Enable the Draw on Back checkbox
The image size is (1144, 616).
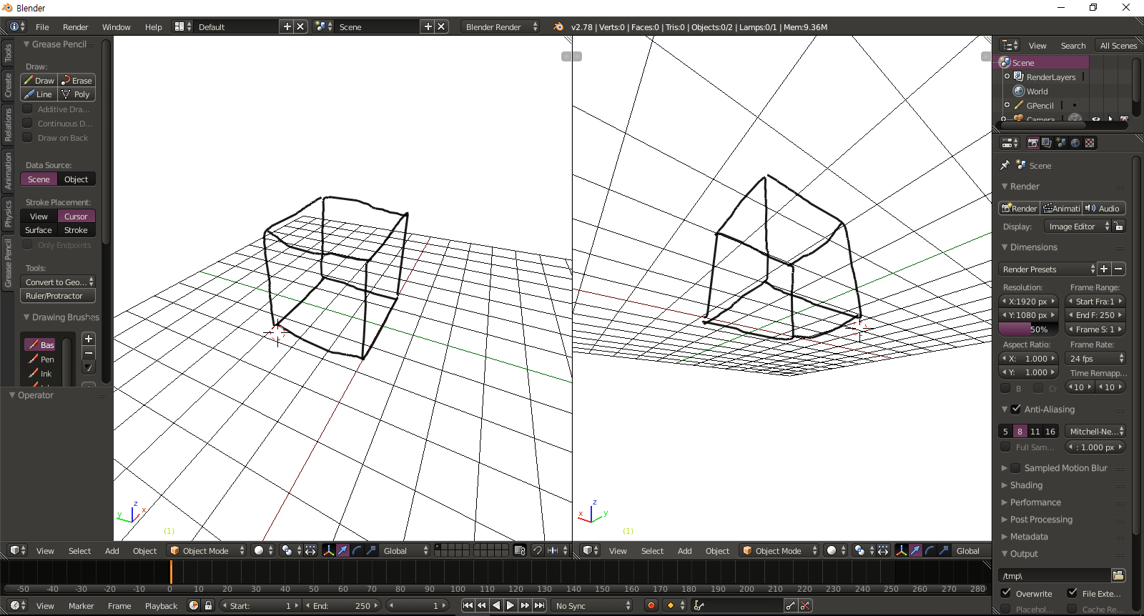(28, 138)
